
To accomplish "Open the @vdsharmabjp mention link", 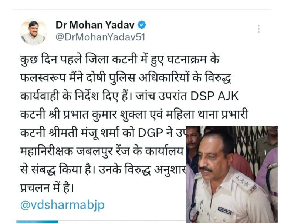I will (x=62, y=205).
